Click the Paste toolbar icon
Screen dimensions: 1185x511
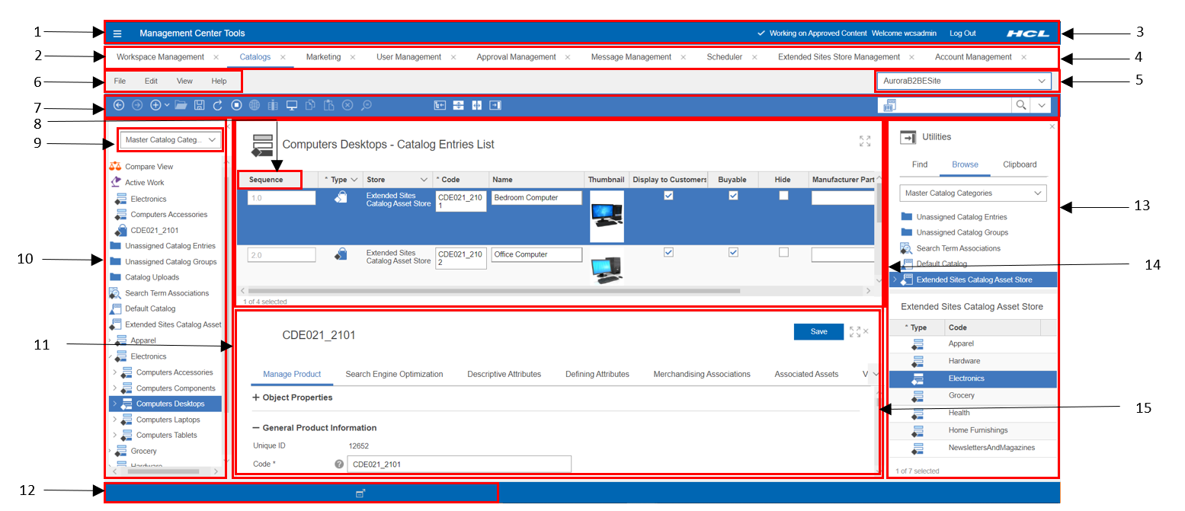pyautogui.click(x=328, y=105)
